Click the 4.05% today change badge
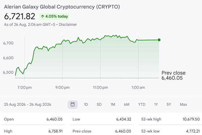 point(54,16)
